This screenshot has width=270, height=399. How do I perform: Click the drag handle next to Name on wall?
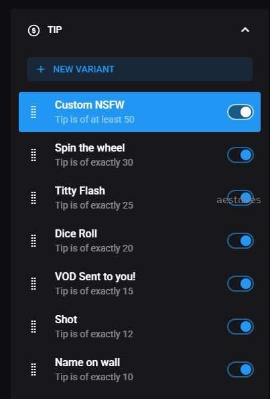pos(33,369)
